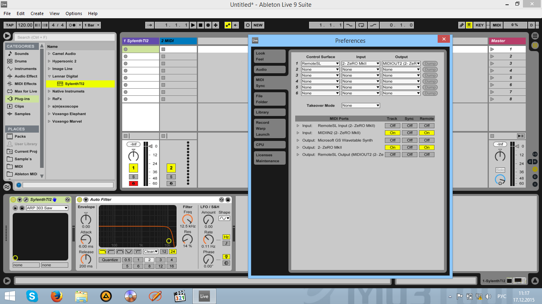Click the Windows Start button

[10, 296]
